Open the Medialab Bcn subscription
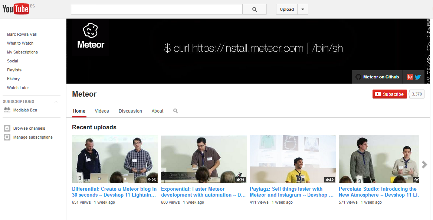 25,110
